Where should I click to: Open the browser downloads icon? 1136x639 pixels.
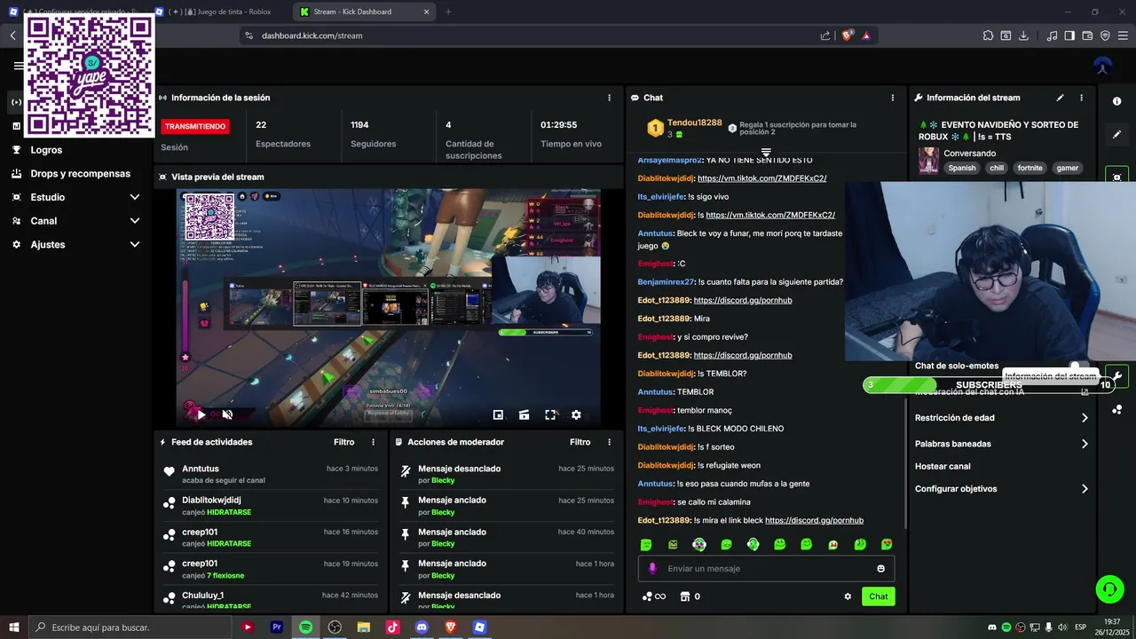tap(1023, 35)
